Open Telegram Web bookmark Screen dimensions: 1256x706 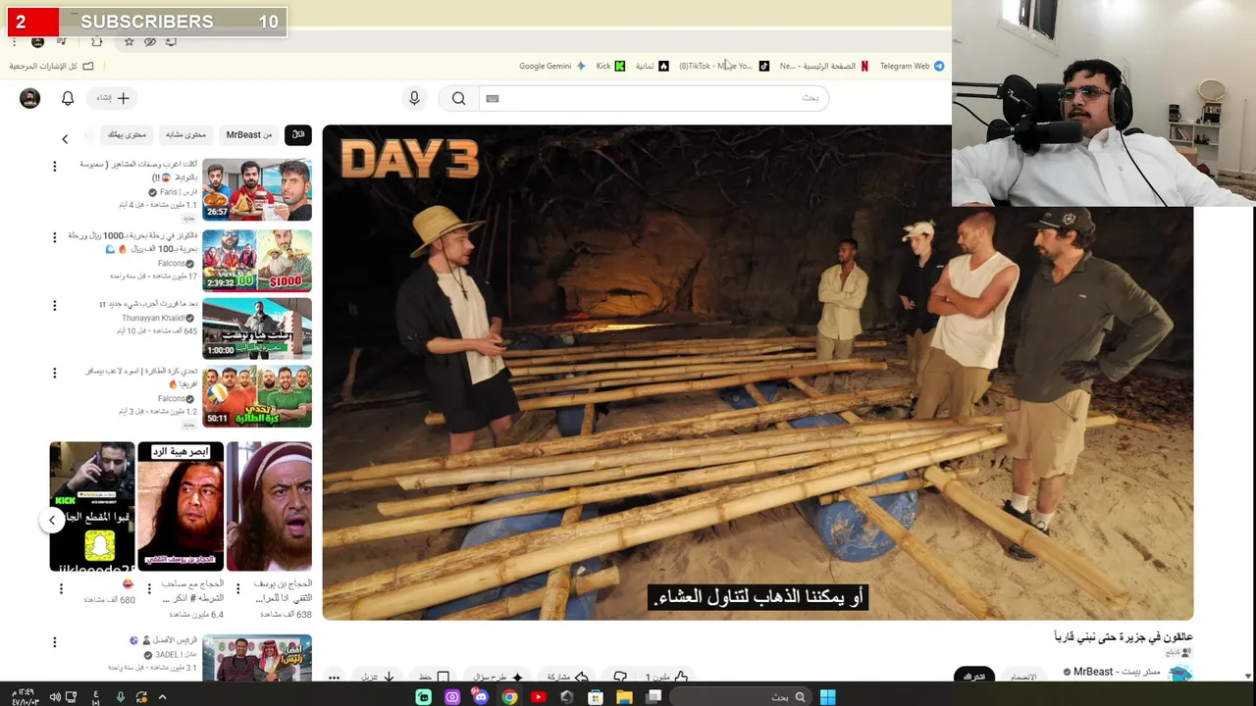pyautogui.click(x=912, y=66)
